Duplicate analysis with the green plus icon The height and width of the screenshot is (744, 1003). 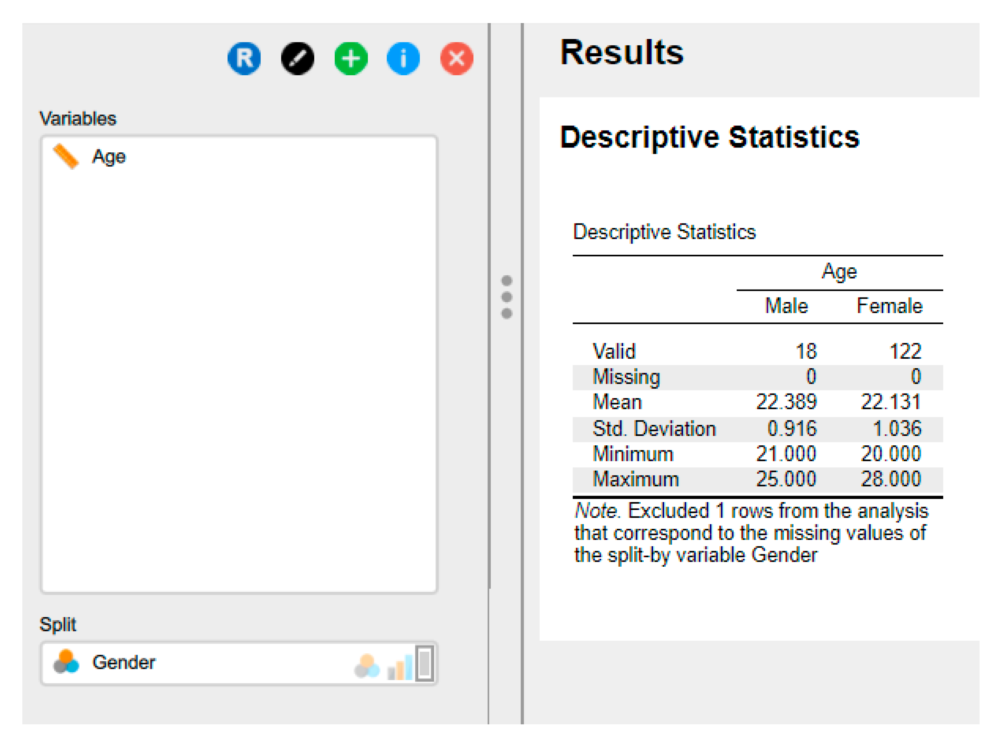click(x=351, y=59)
